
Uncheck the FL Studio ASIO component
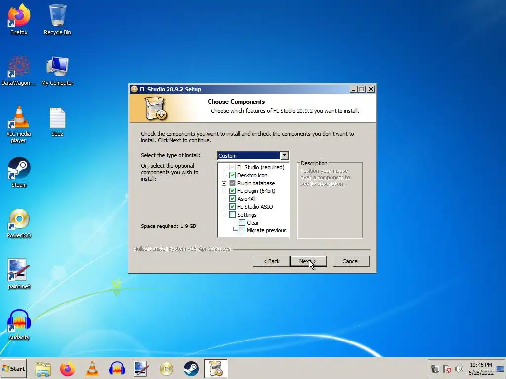(232, 207)
